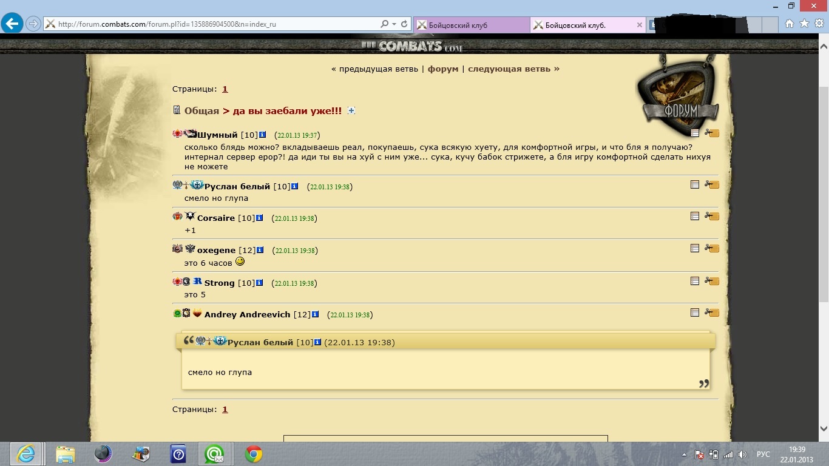Open the browser settings gear icon

[x=819, y=24]
